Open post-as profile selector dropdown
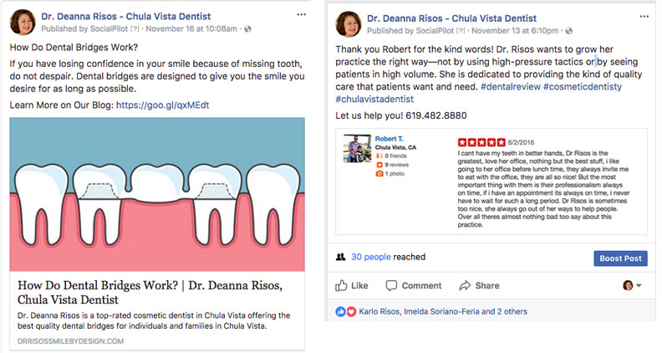662x353 pixels. pos(632,286)
